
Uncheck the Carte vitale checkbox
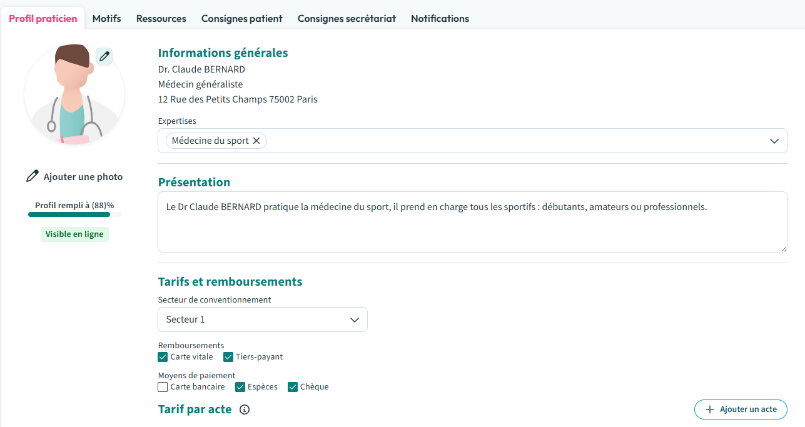(x=163, y=357)
